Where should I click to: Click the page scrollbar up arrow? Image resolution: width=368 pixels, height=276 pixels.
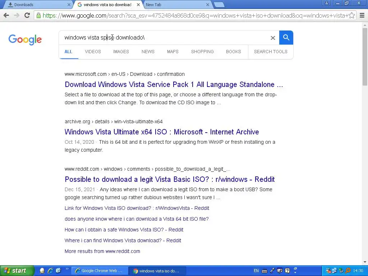point(365,25)
